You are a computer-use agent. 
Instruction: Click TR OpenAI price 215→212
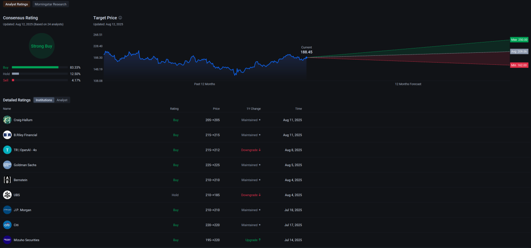[213, 150]
